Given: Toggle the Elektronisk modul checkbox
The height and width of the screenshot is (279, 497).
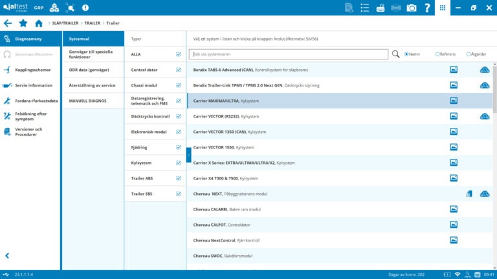Looking at the screenshot, I should (179, 132).
